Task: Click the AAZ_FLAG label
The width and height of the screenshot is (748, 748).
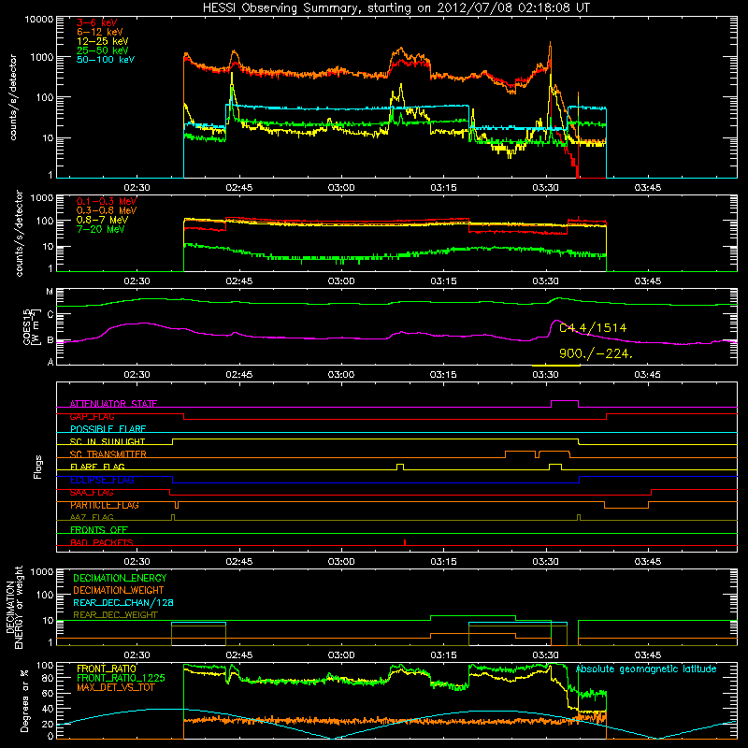Action: [92, 517]
